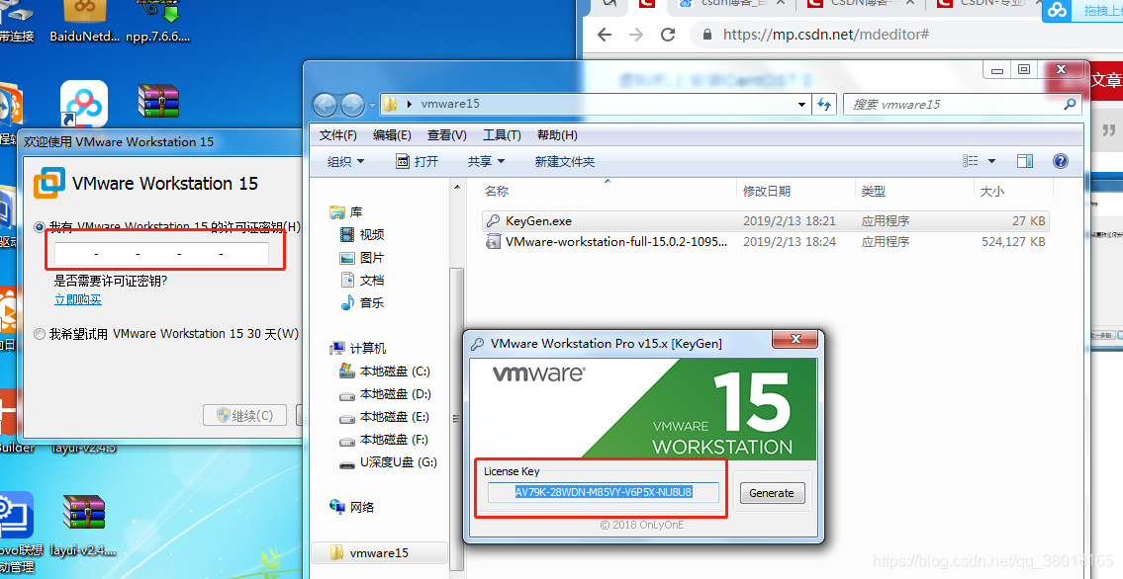Open the npp.7.6.6 desktop installer icon
The height and width of the screenshot is (579, 1123).
pos(158,22)
